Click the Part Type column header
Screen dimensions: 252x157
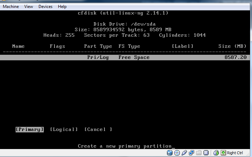98,46
